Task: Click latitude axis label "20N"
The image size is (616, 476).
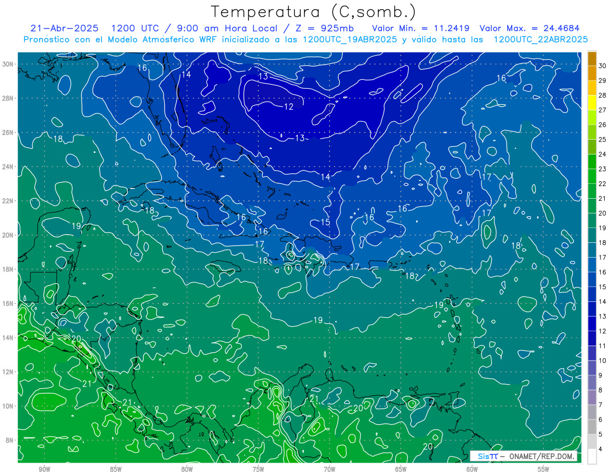Action: [x=7, y=235]
